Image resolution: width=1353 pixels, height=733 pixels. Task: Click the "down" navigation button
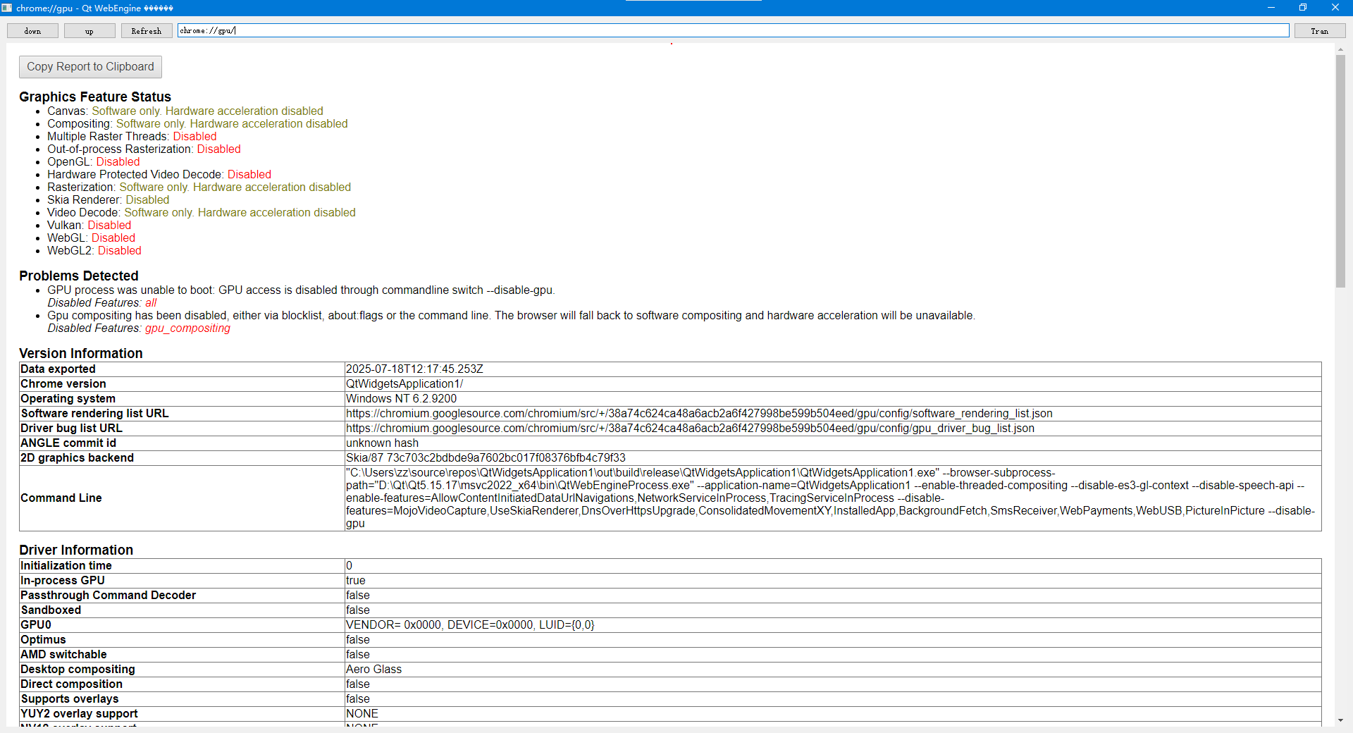click(32, 31)
